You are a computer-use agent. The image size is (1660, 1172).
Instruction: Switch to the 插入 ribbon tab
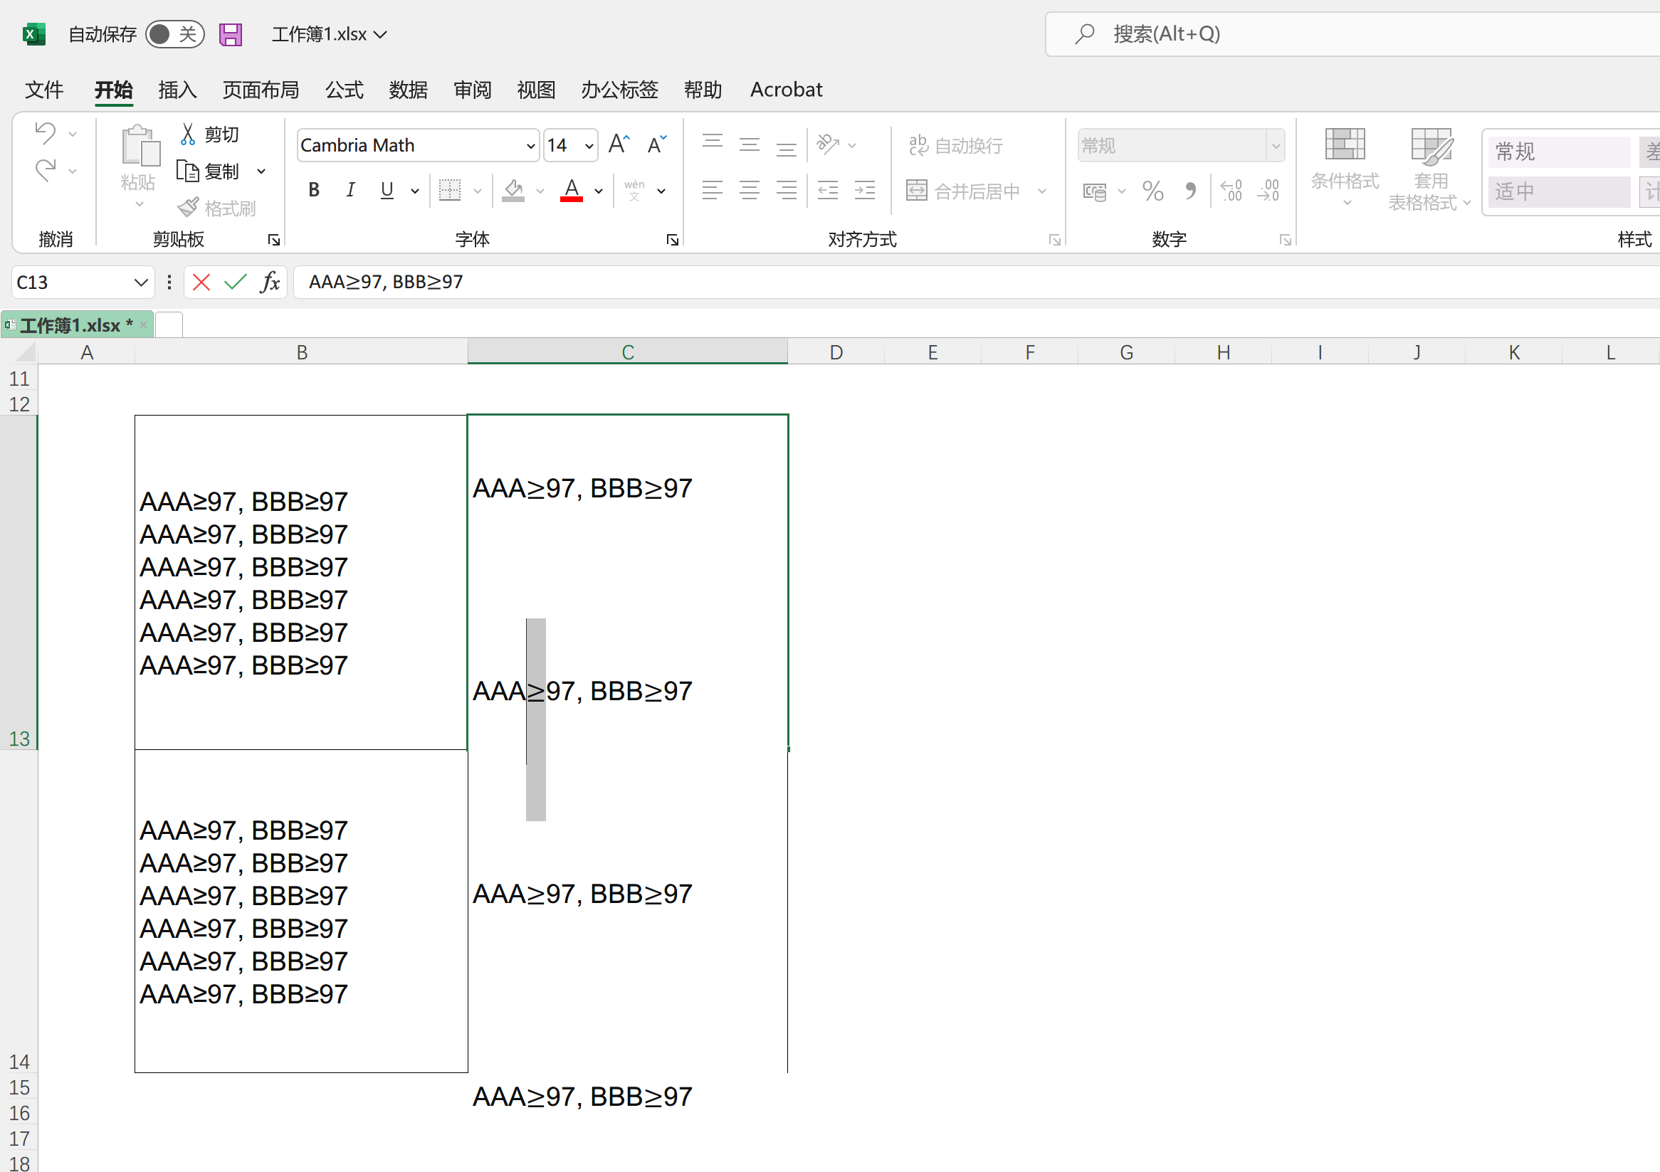pyautogui.click(x=177, y=90)
